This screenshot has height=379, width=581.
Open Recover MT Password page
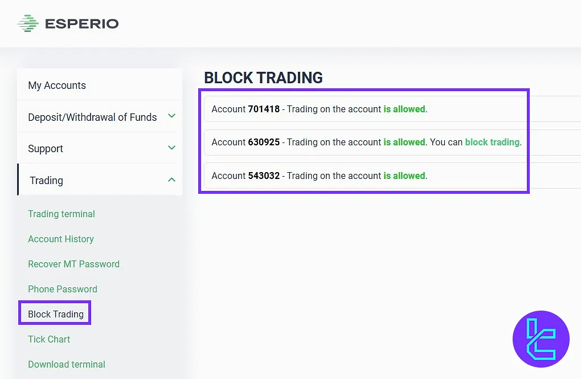coord(73,264)
